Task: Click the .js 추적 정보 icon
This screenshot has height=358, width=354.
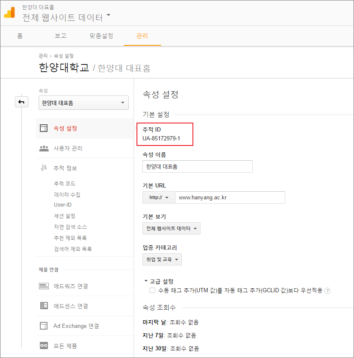Action: coord(43,167)
